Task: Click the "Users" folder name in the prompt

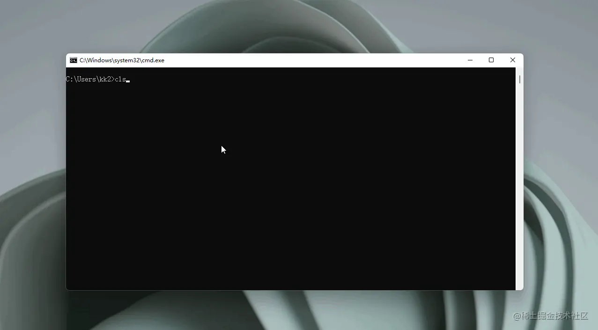Action: click(x=87, y=79)
